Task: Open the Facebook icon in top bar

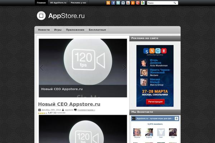Action: tap(113, 3)
